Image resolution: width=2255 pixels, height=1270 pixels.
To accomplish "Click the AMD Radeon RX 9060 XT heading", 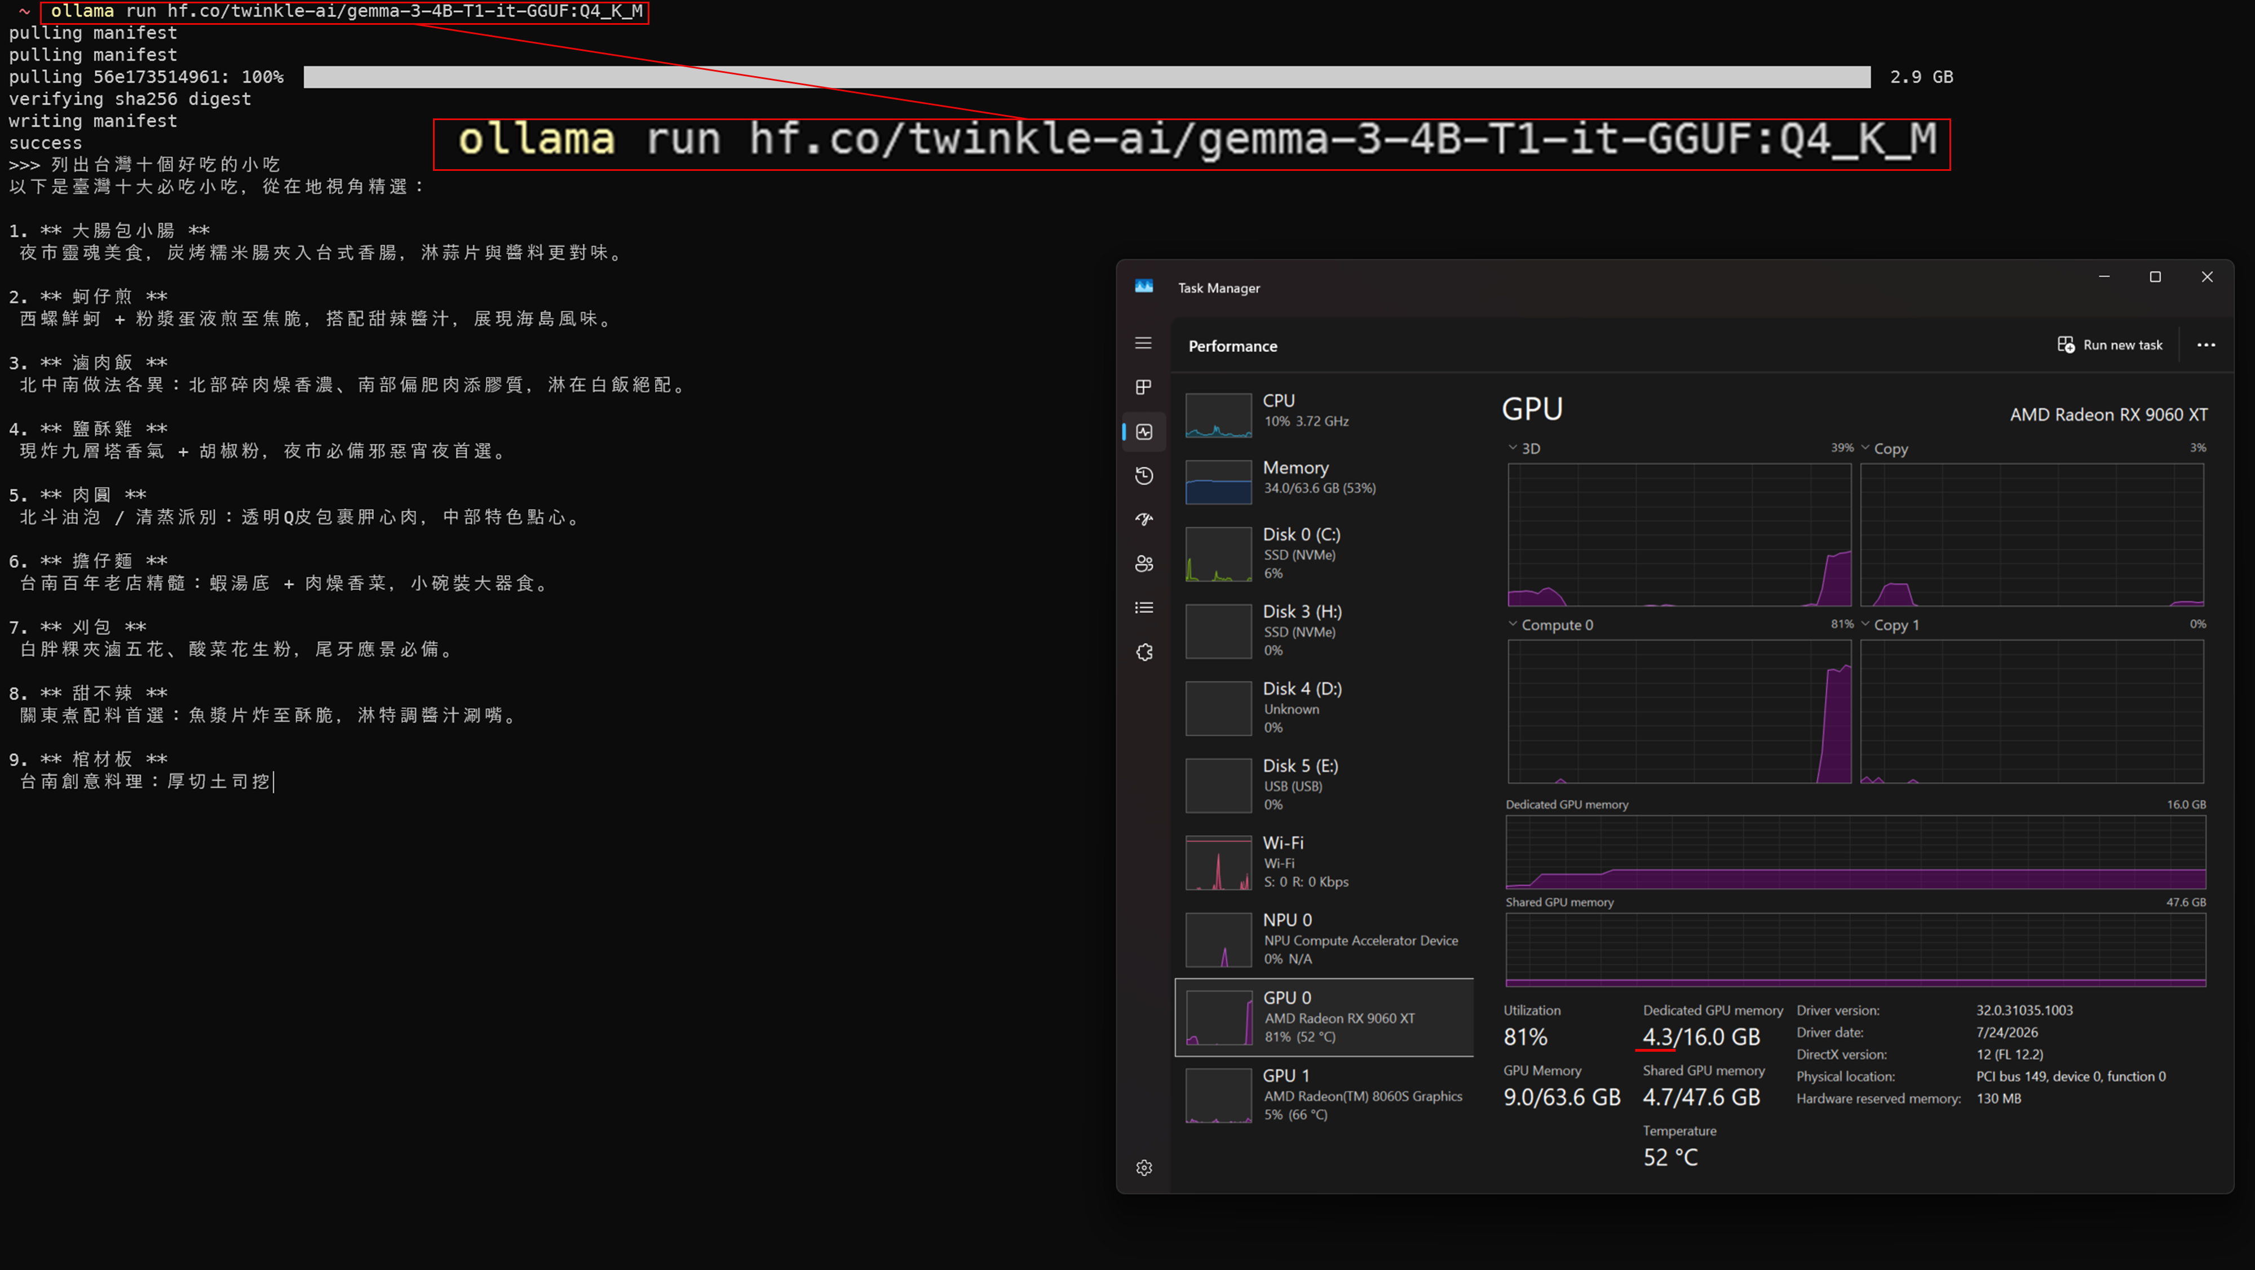I will [x=2108, y=414].
